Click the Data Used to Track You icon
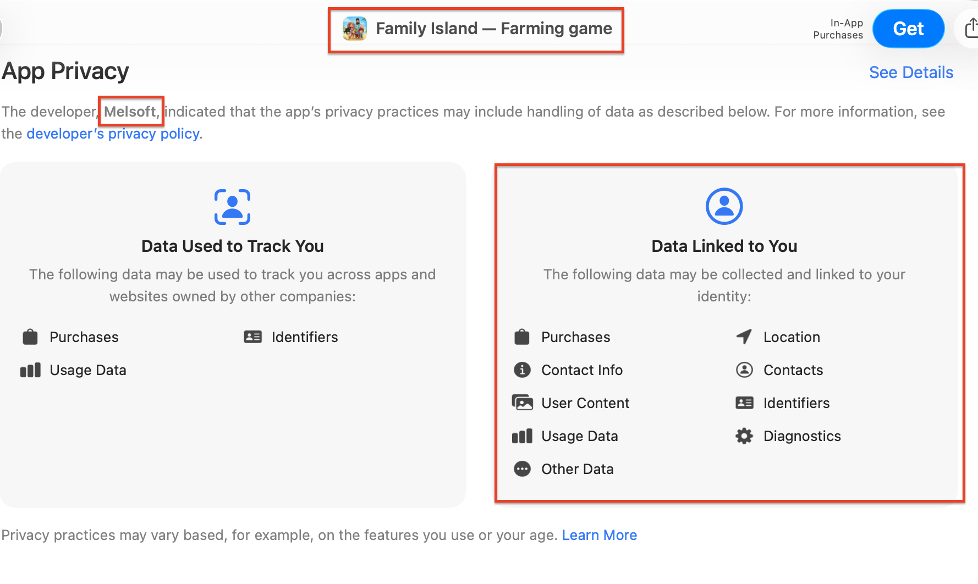 [232, 207]
